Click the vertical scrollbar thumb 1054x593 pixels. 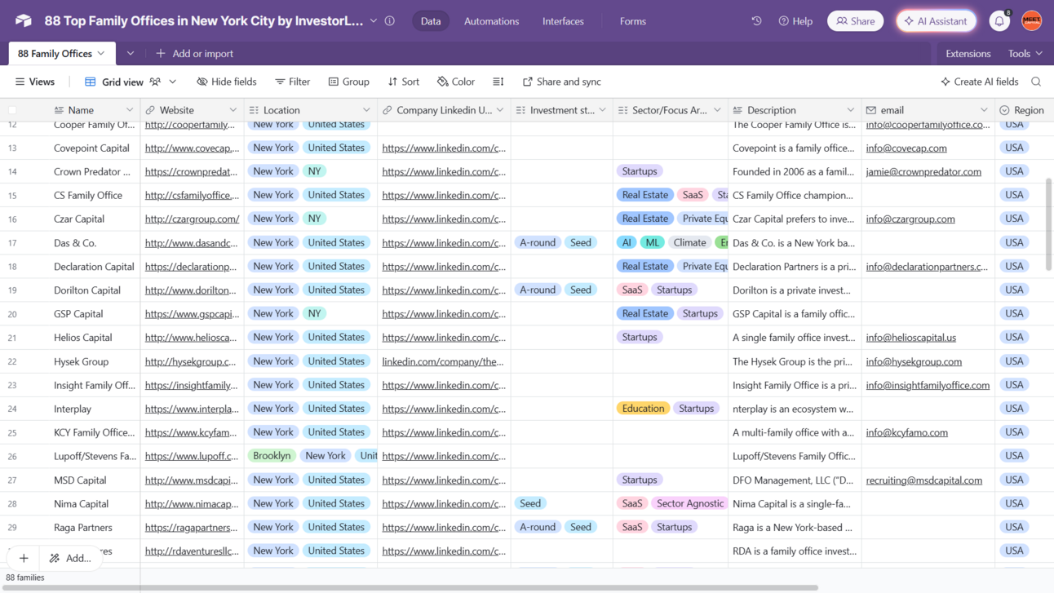tap(1048, 224)
